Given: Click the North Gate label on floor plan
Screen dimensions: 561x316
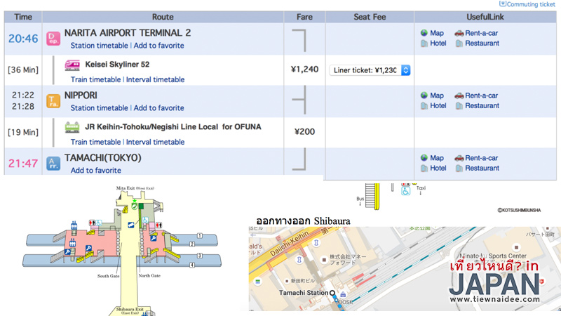Looking at the screenshot, I should pos(149,275).
